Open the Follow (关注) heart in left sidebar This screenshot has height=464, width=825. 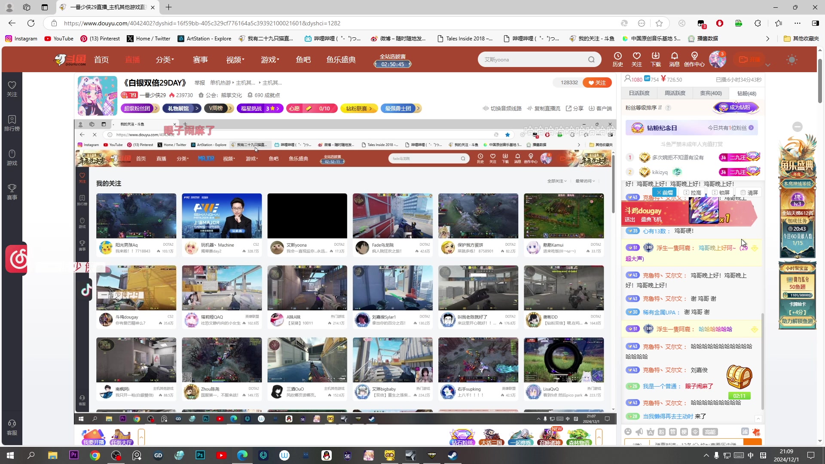coord(12,89)
